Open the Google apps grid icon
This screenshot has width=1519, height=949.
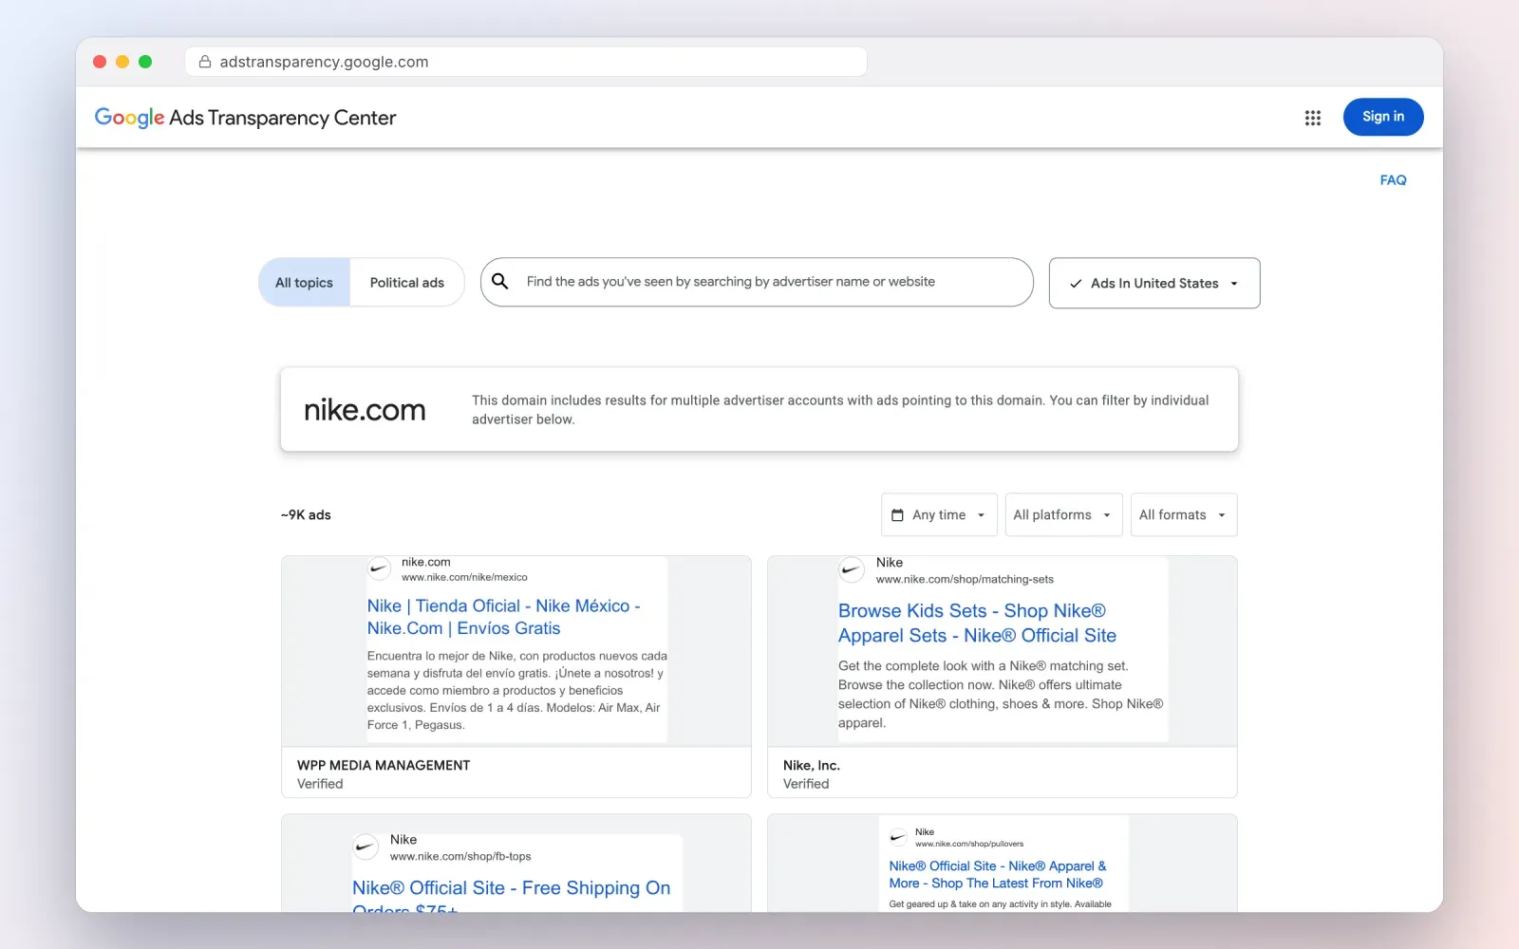[x=1313, y=118]
